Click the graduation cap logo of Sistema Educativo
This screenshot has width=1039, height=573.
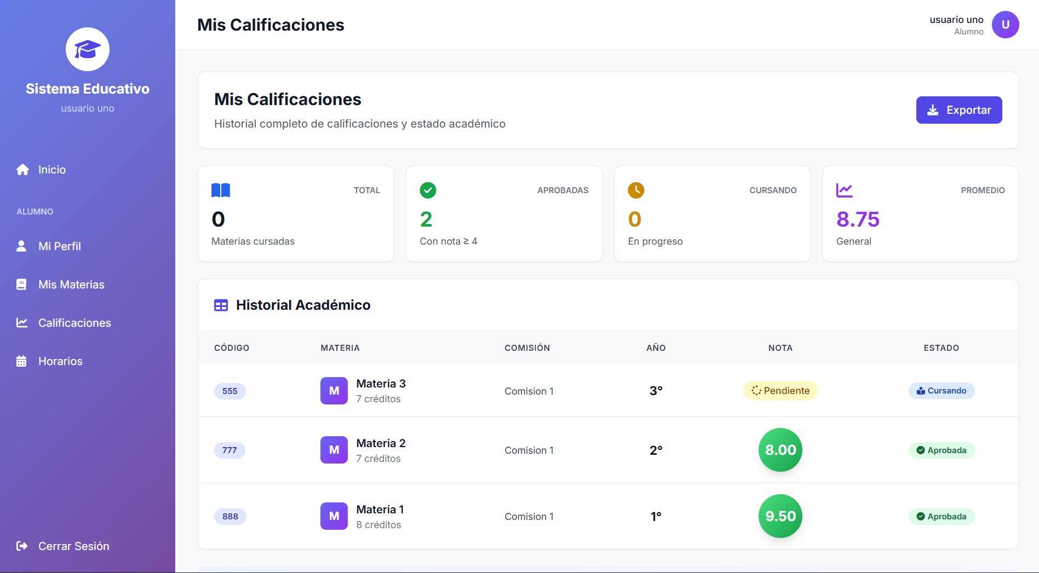click(x=87, y=49)
